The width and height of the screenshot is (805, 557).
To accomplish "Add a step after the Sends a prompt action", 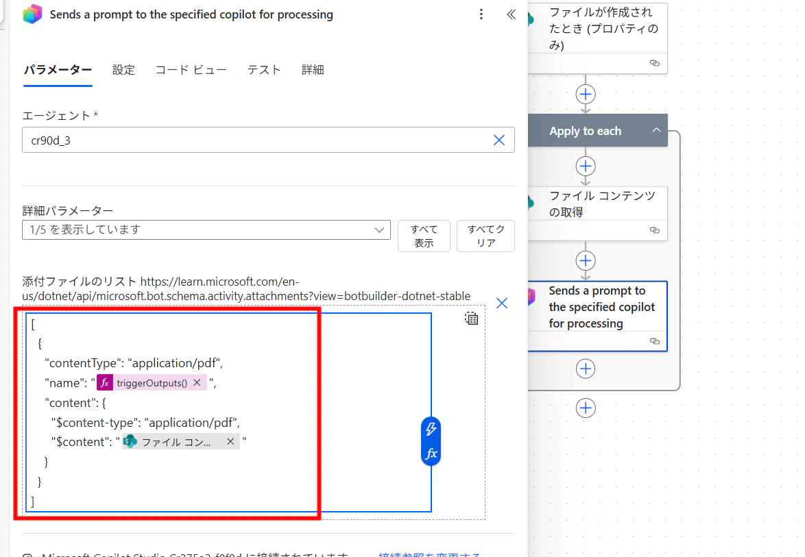I will click(x=586, y=369).
